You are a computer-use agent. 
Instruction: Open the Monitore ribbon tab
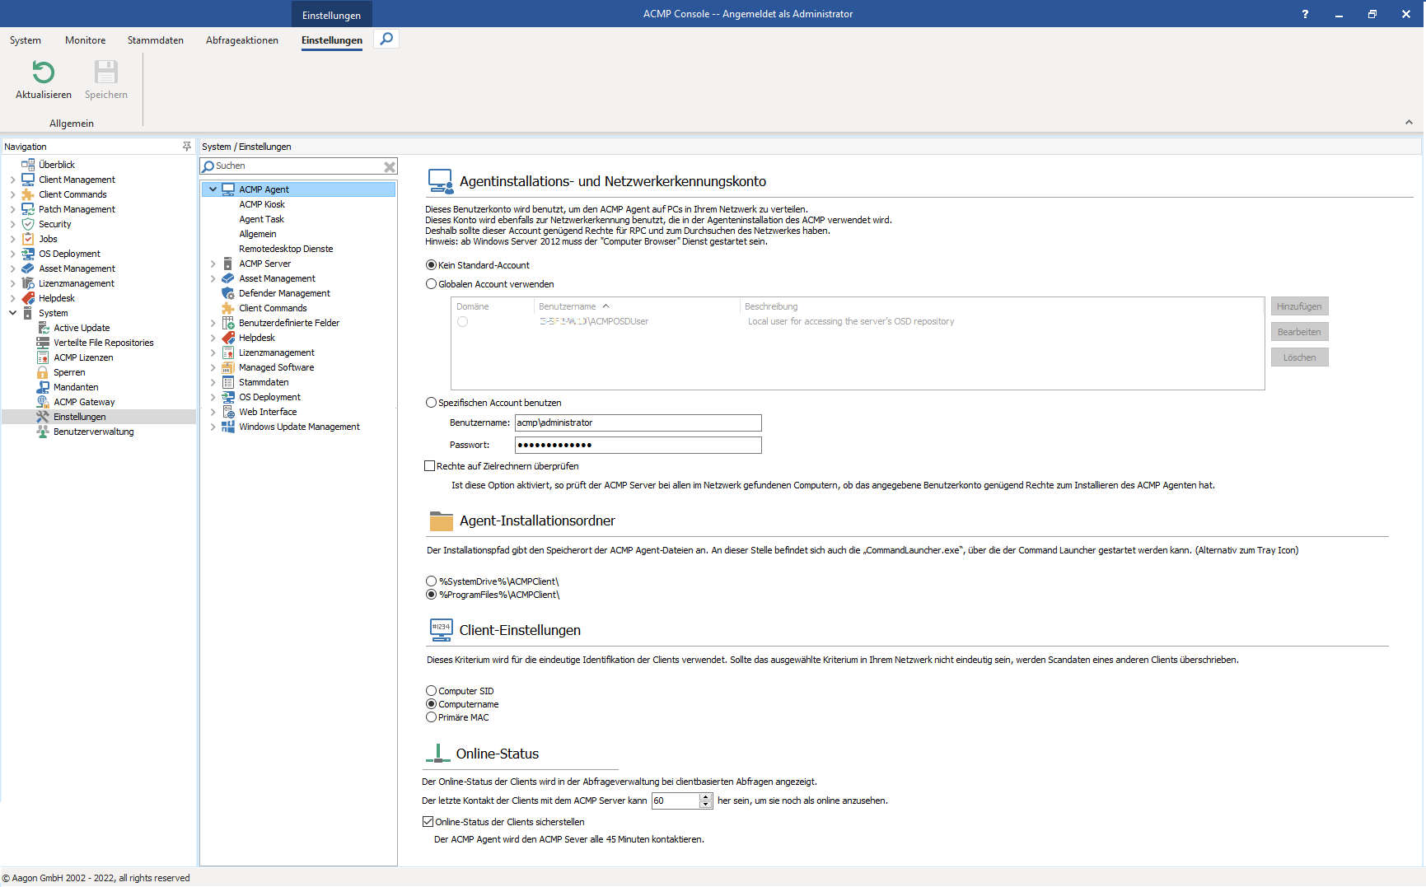86,40
